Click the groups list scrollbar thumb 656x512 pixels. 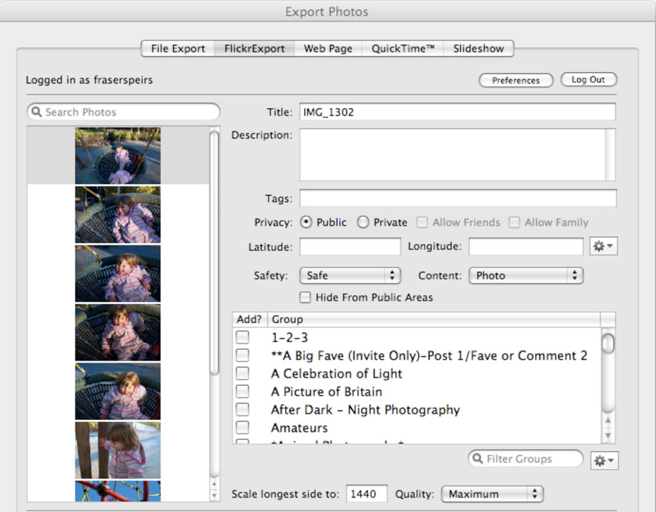[608, 343]
